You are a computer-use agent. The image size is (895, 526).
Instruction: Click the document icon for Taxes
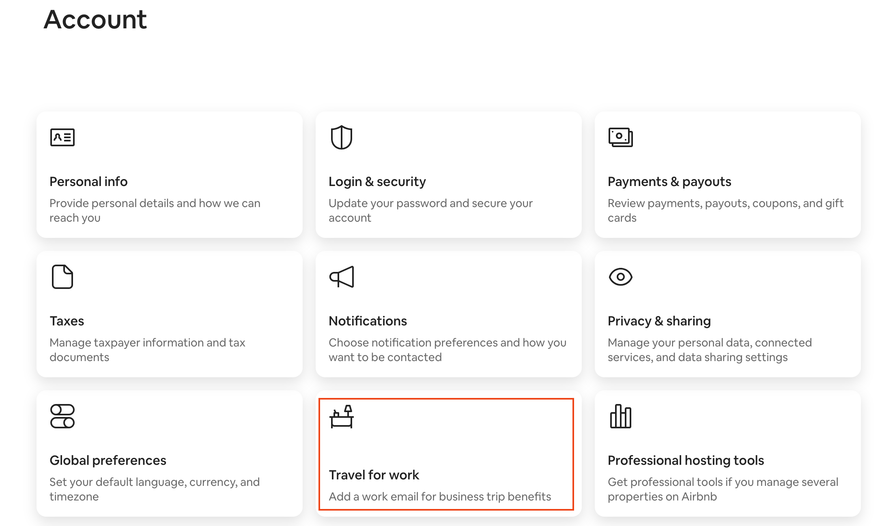tap(62, 277)
